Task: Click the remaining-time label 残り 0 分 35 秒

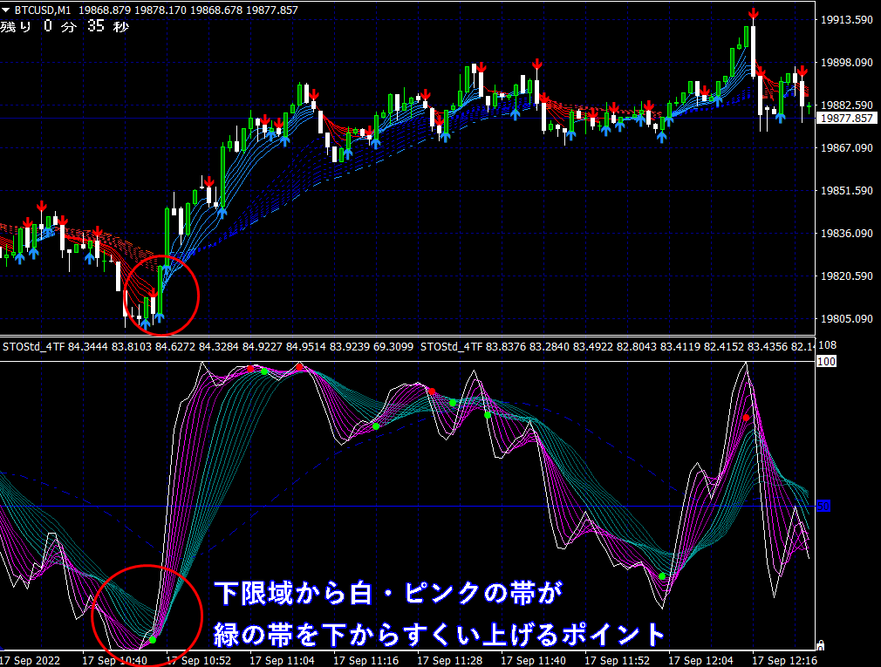Action: point(65,26)
